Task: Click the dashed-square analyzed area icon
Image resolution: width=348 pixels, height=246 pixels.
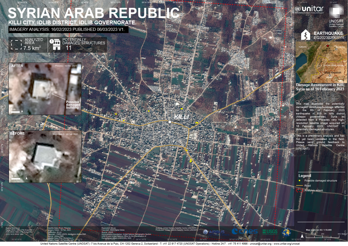Action: coord(16,45)
